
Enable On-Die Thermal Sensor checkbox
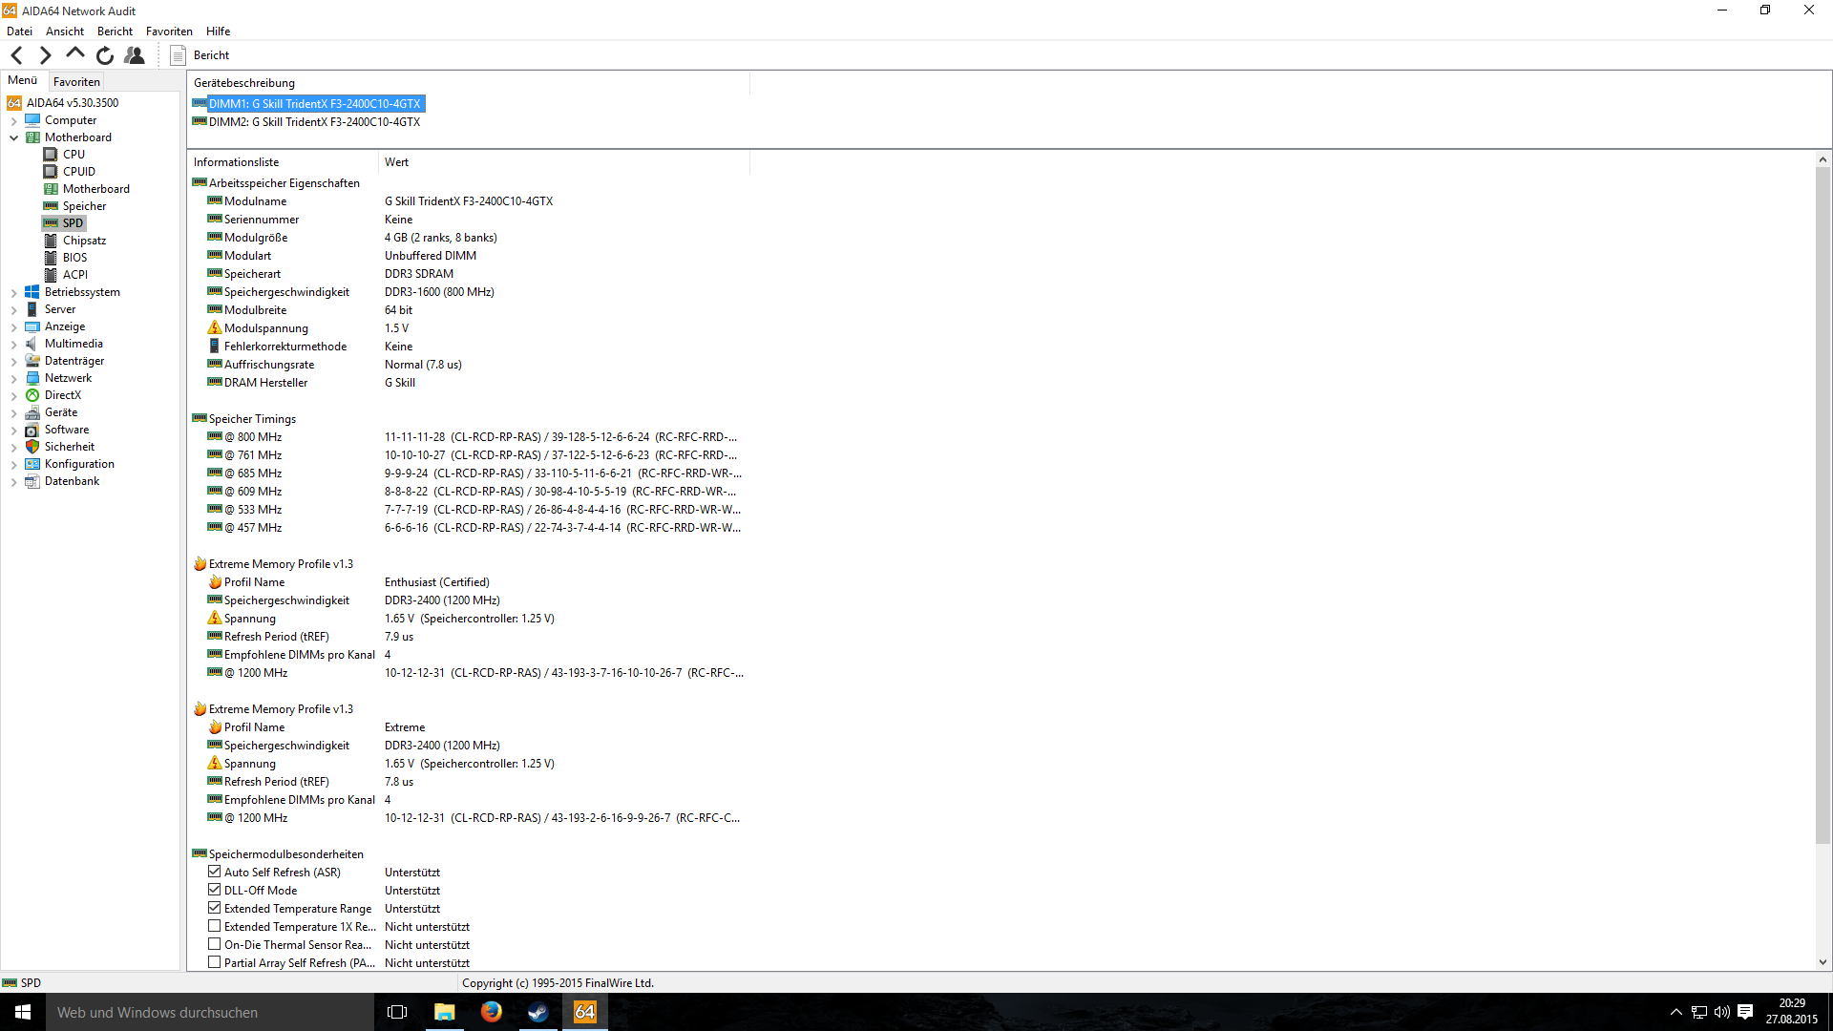point(215,944)
